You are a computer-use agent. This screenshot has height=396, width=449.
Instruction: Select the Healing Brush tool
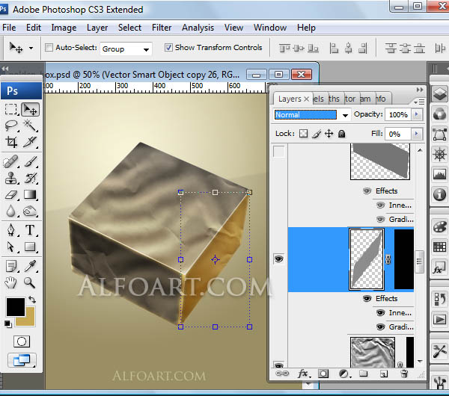pos(11,162)
